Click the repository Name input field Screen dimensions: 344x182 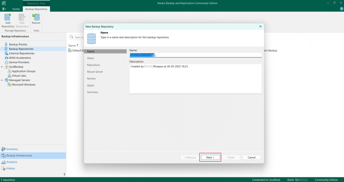[x=196, y=55]
